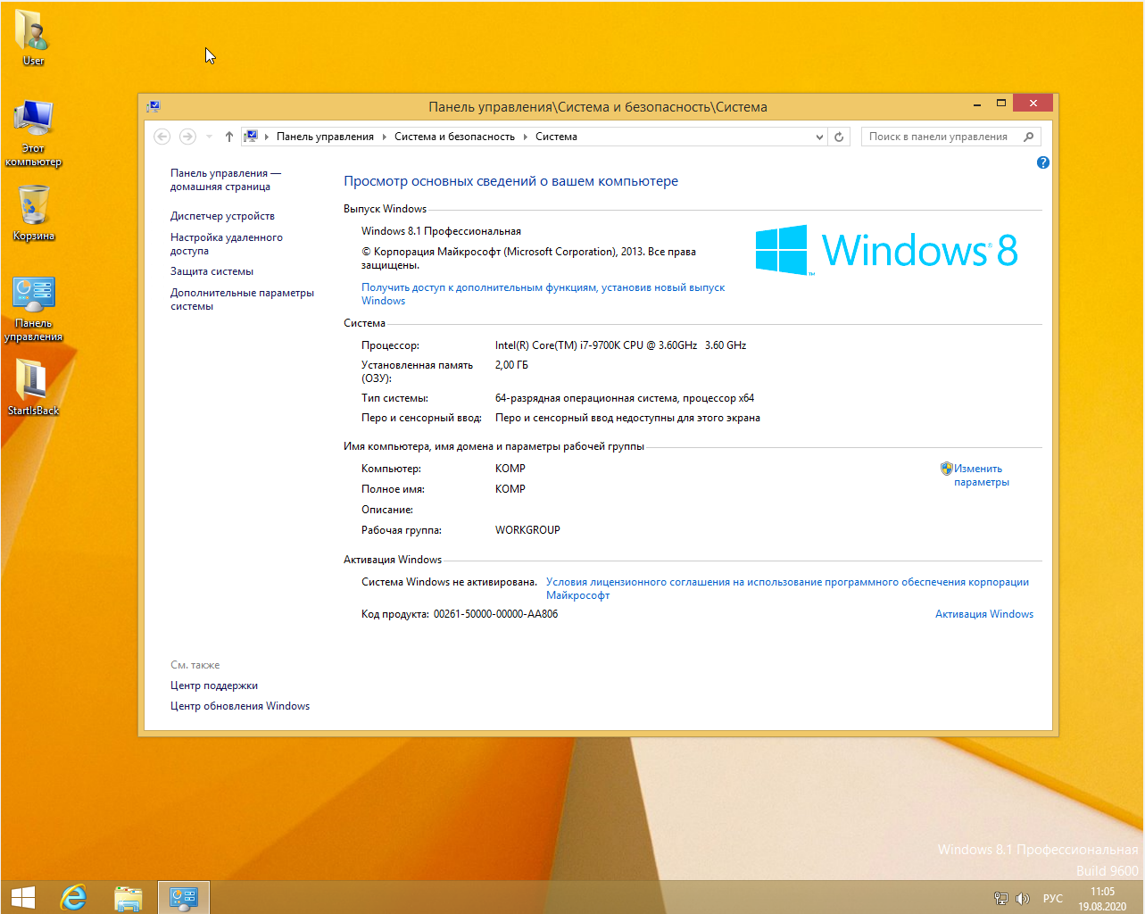This screenshot has width=1145, height=914.
Task: Open the Корзина recycle bin icon
Action: [33, 212]
